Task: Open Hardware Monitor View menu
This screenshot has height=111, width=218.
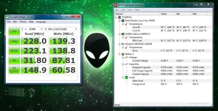Action: 130,10
